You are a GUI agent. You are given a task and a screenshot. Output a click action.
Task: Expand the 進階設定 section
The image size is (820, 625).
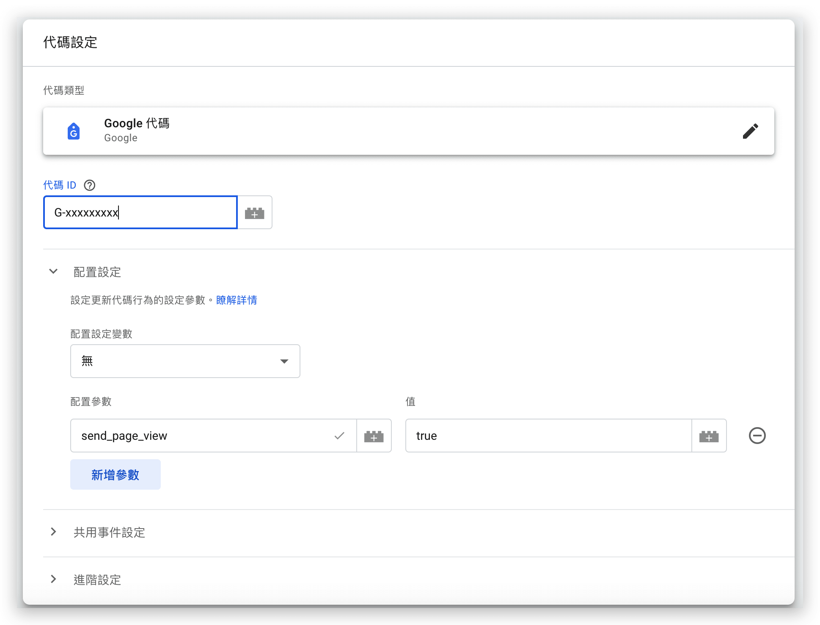click(53, 579)
